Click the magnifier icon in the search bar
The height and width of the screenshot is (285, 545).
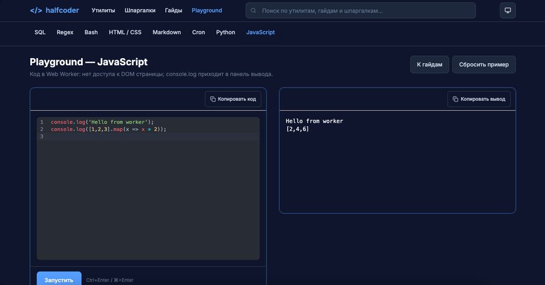254,10
